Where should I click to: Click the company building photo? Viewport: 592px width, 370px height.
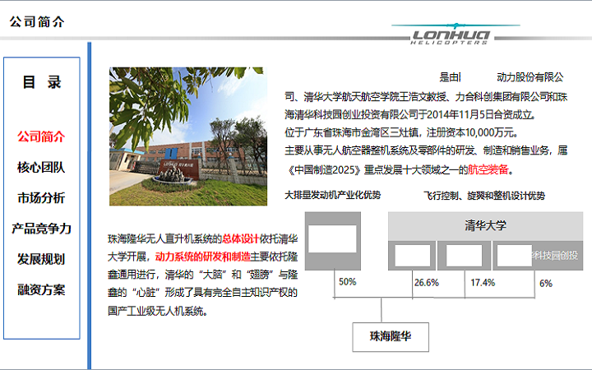click(x=188, y=136)
